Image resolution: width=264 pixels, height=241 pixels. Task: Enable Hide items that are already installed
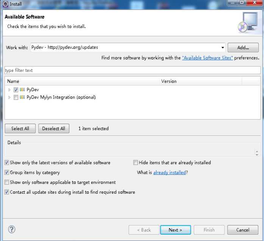coord(136,162)
